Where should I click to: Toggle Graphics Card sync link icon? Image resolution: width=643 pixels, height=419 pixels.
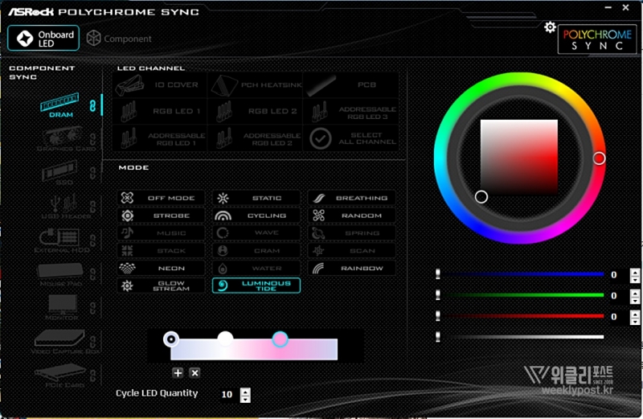click(93, 139)
